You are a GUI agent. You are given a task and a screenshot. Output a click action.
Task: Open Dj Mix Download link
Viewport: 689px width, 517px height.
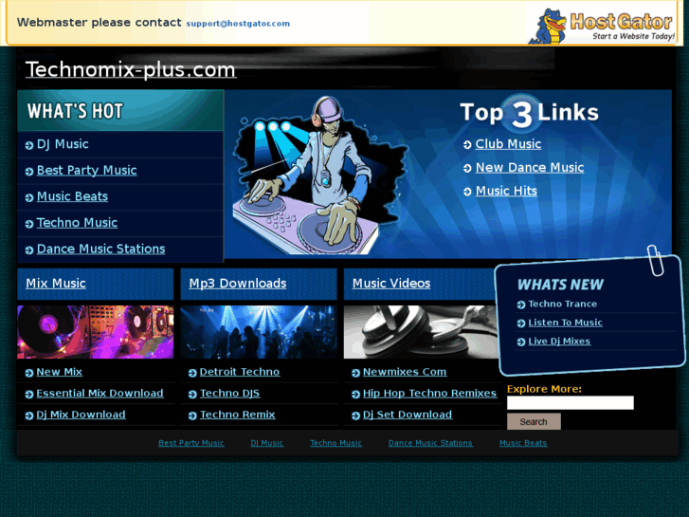point(81,415)
